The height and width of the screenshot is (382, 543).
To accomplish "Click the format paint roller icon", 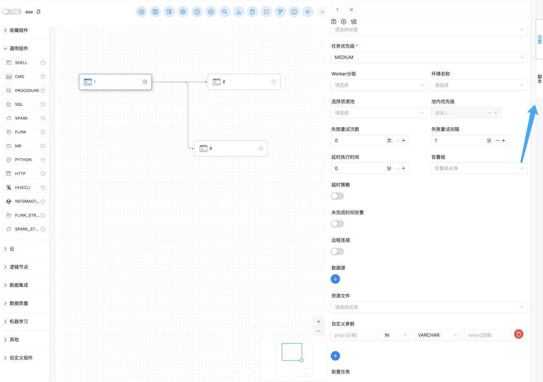I will tap(280, 12).
